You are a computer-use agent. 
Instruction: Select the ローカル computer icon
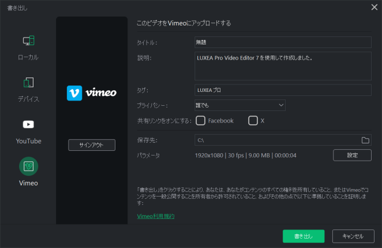point(28,41)
